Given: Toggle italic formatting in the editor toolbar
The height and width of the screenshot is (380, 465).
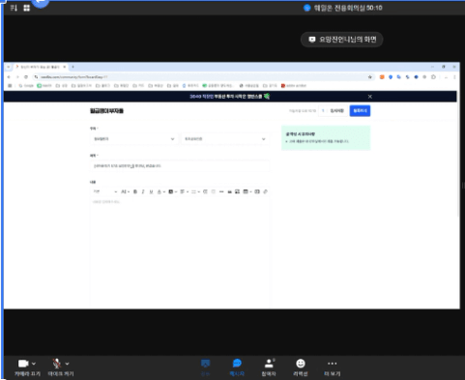Looking at the screenshot, I should (143, 191).
